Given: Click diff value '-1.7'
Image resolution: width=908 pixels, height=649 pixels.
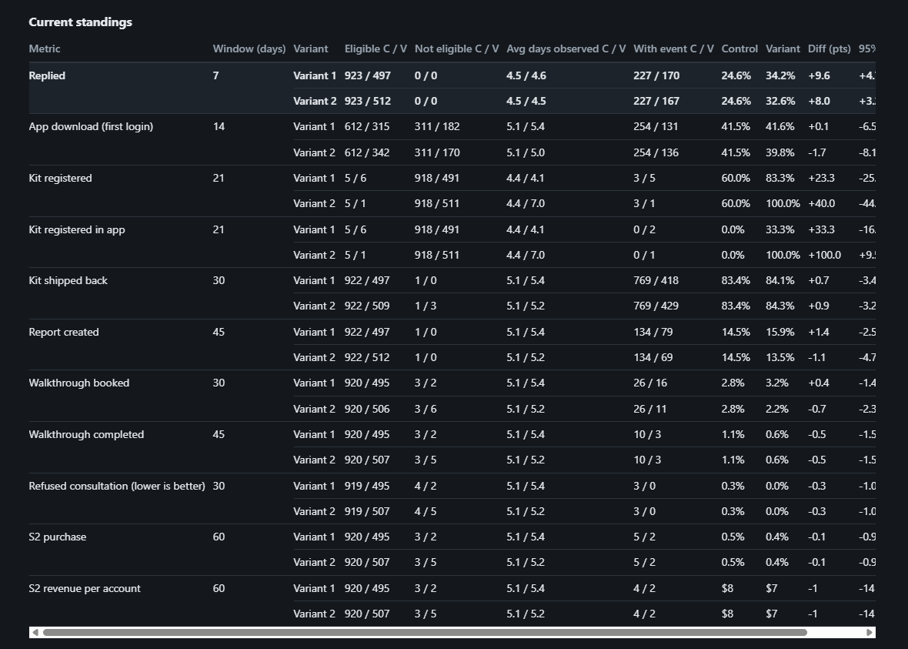Looking at the screenshot, I should coord(817,152).
